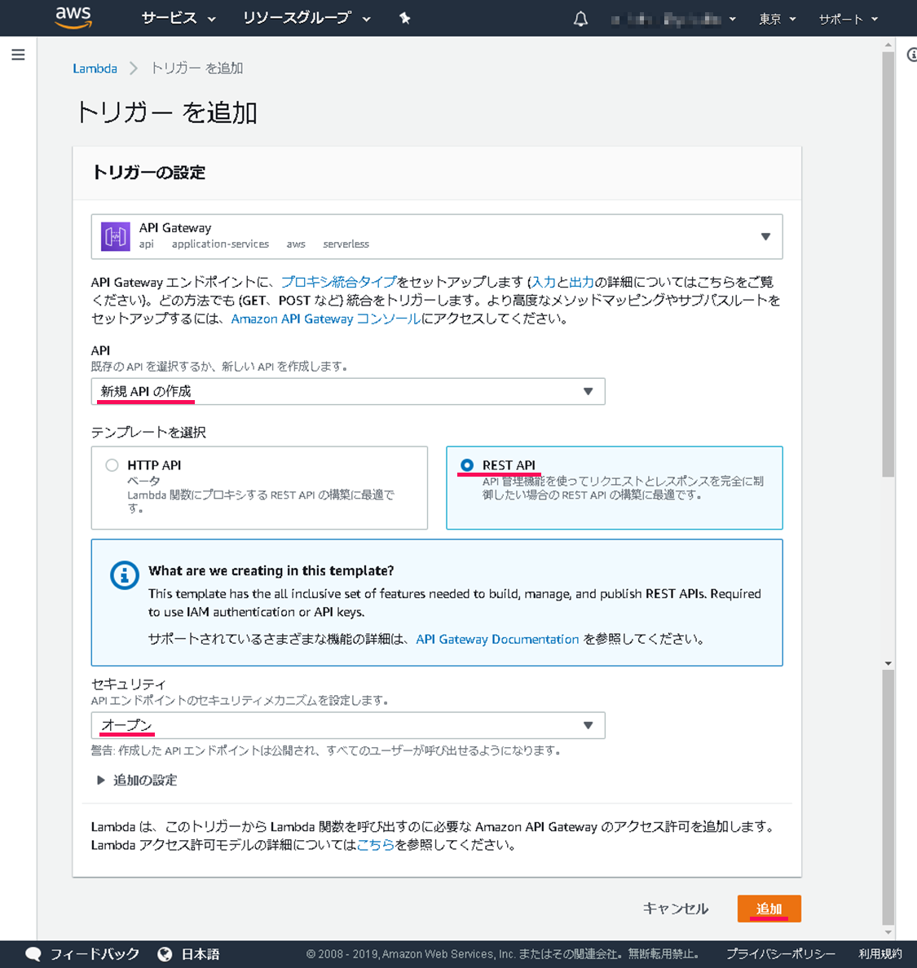Click the info circle icon in template box
Screen dimensions: 917x968
124,575
